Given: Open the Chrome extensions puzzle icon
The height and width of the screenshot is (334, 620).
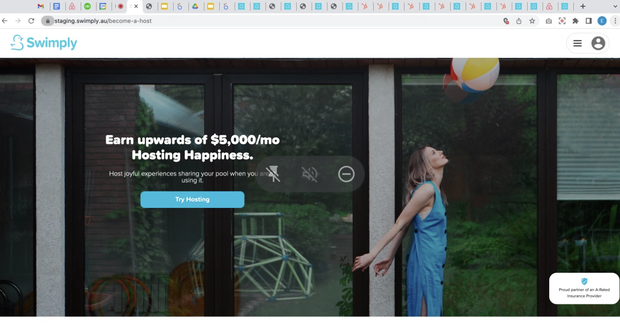Looking at the screenshot, I should tap(575, 21).
